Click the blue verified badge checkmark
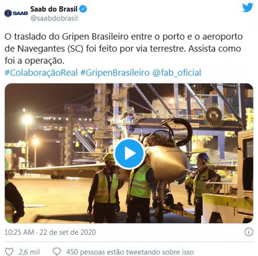 pyautogui.click(x=83, y=9)
